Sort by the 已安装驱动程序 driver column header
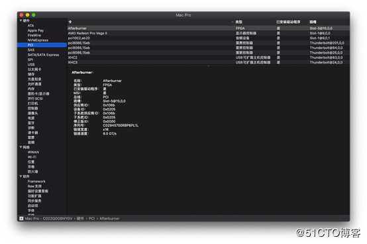The width and height of the screenshot is (367, 244). (x=288, y=22)
